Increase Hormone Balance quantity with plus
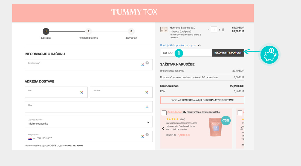The width and height of the screenshot is (301, 166). 219,30
